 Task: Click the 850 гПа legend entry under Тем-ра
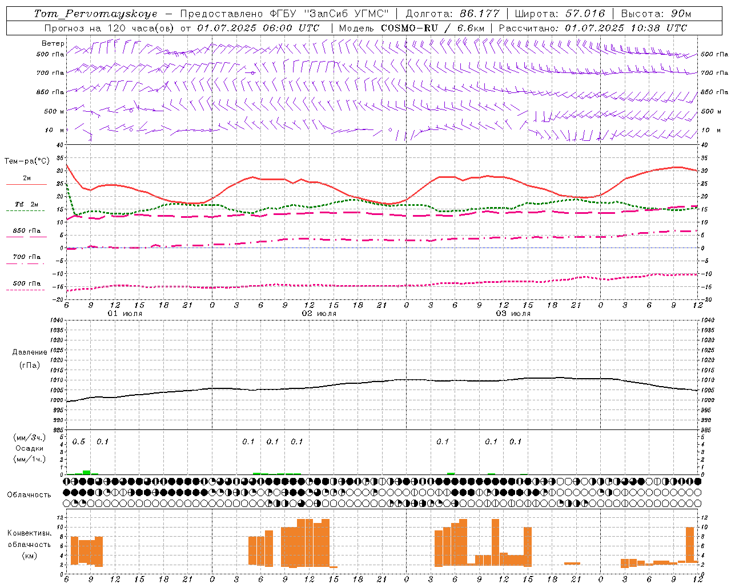(27, 231)
